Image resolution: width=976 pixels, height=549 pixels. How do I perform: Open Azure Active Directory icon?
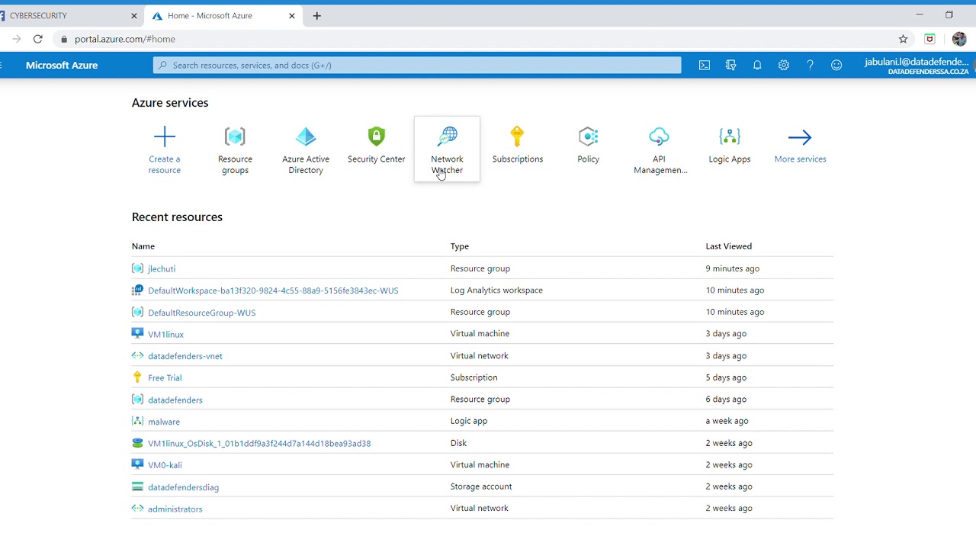pyautogui.click(x=306, y=136)
